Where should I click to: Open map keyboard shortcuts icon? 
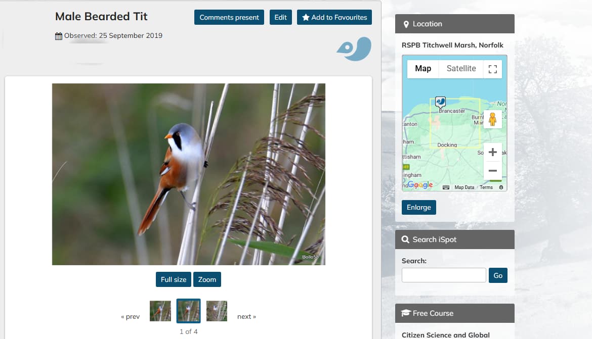tap(446, 187)
